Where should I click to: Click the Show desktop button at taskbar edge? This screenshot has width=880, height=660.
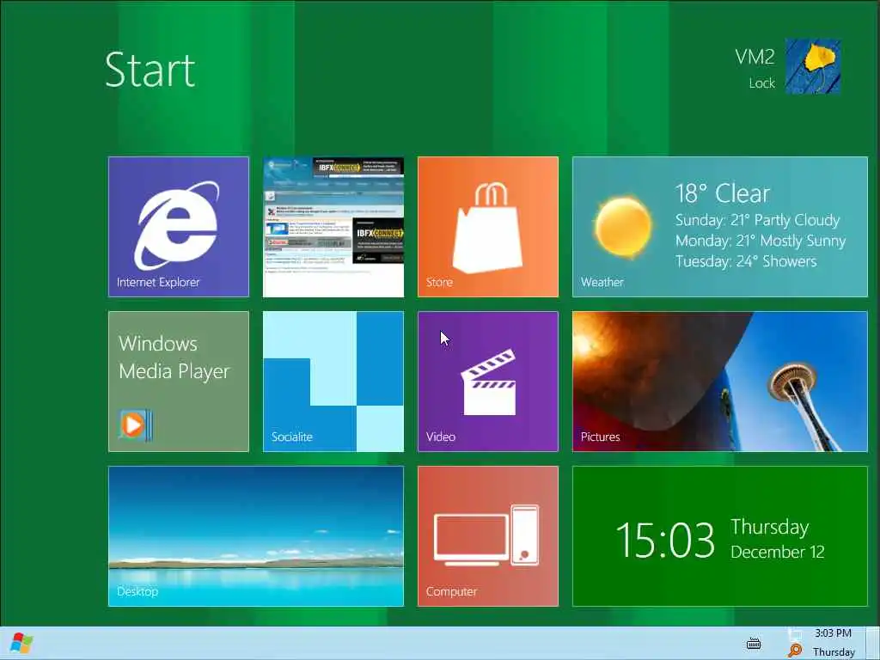click(x=872, y=643)
